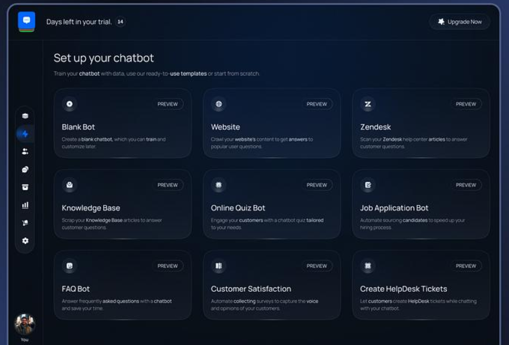Click the trial days badge showing 14
This screenshot has width=509, height=345.
pyautogui.click(x=120, y=22)
